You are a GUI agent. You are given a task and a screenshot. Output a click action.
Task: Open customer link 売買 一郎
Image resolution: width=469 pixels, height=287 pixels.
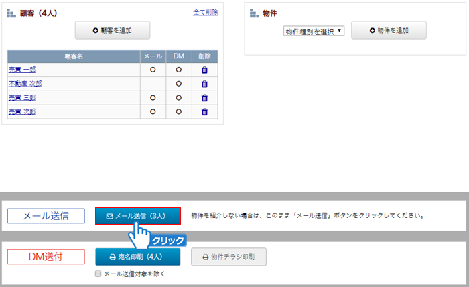pos(21,70)
